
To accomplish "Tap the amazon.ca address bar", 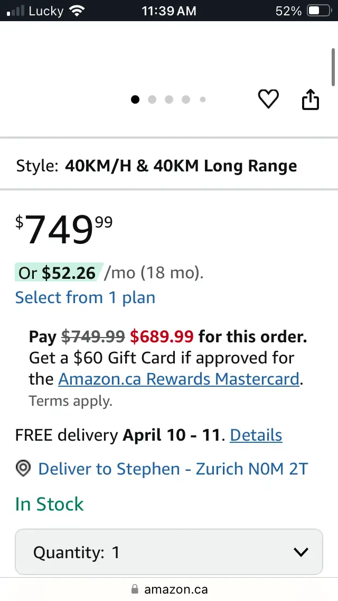I will tap(175, 589).
